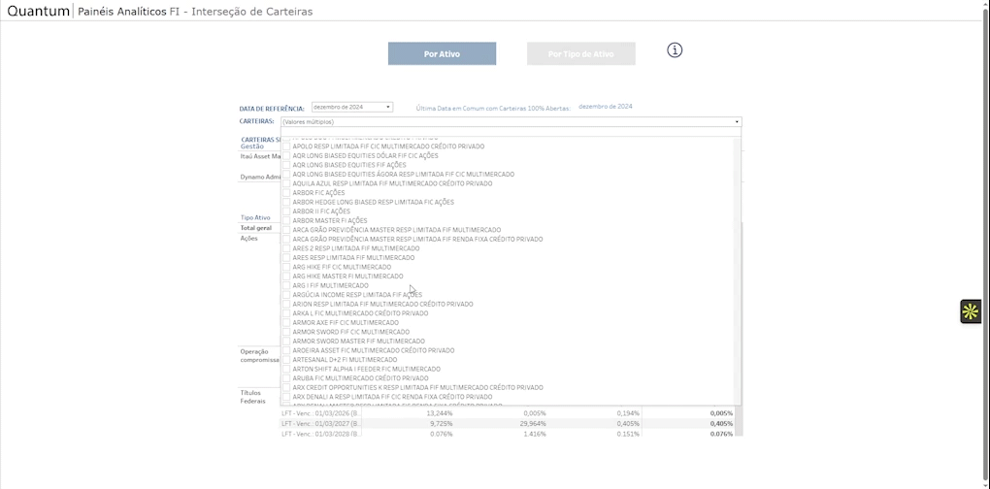Click the dropdown list vertical scrollbar

click(737, 272)
